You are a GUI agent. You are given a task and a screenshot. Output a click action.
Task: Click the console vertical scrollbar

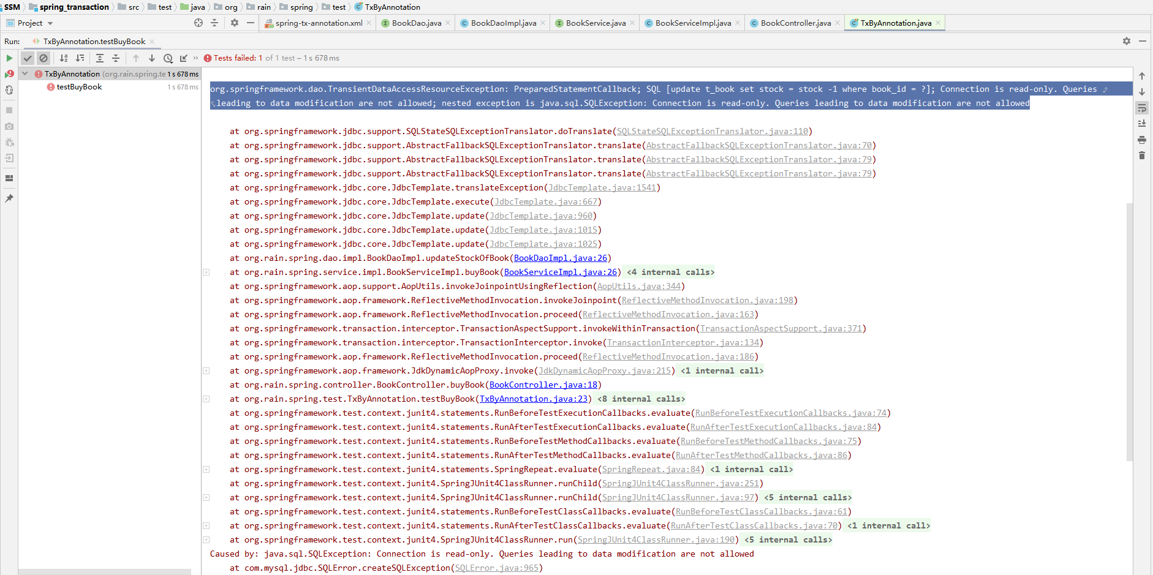1130,331
